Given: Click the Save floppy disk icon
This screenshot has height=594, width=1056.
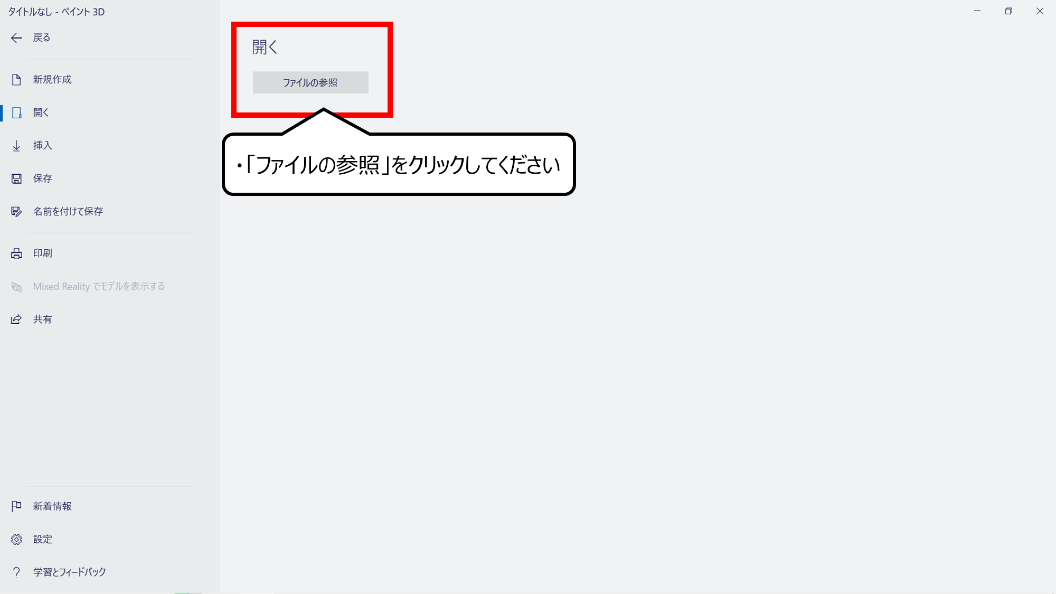Looking at the screenshot, I should (16, 178).
